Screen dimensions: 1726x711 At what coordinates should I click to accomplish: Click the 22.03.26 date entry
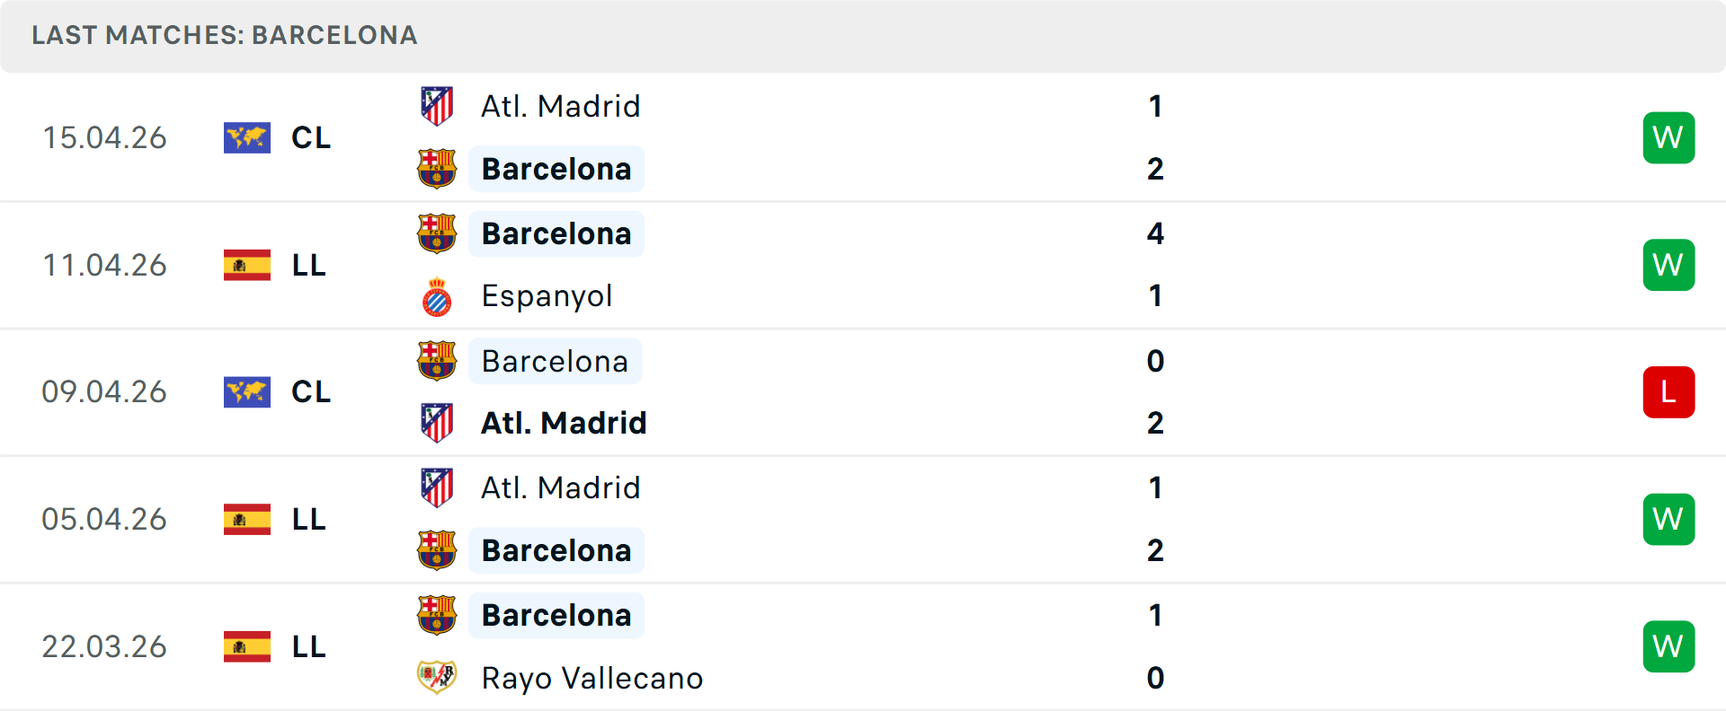[x=104, y=646]
